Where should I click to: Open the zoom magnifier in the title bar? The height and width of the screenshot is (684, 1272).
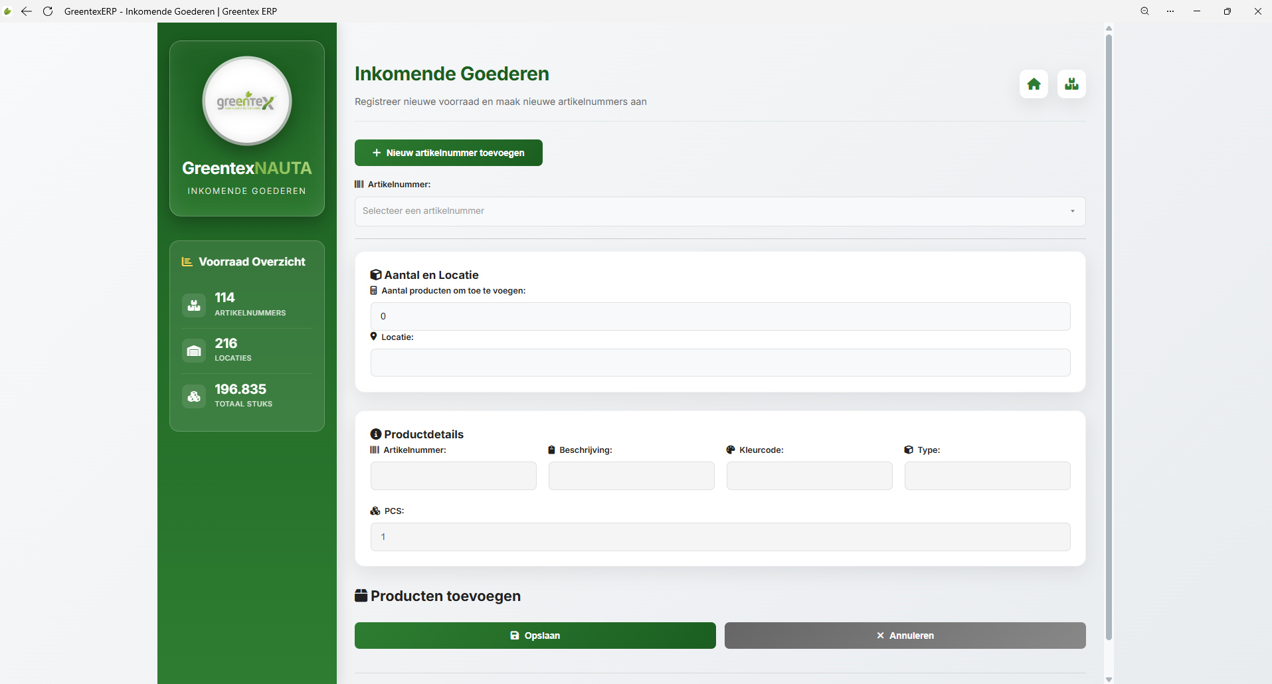coord(1144,11)
